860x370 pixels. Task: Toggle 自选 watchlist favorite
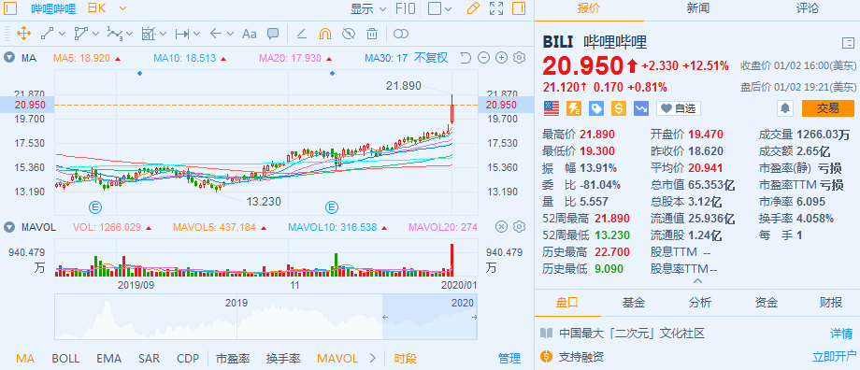tap(678, 108)
